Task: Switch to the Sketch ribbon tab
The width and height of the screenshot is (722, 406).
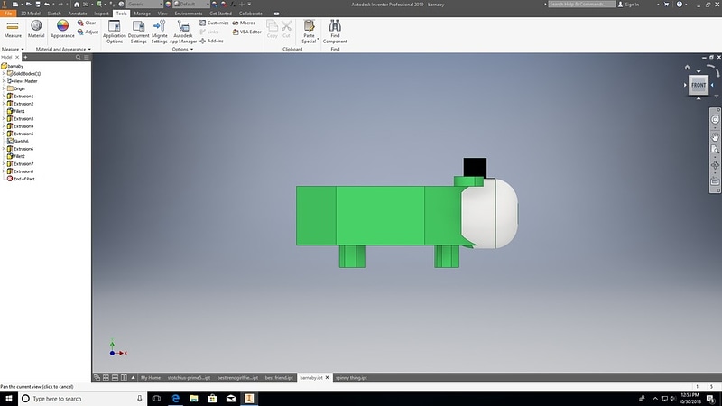Action: (54, 14)
